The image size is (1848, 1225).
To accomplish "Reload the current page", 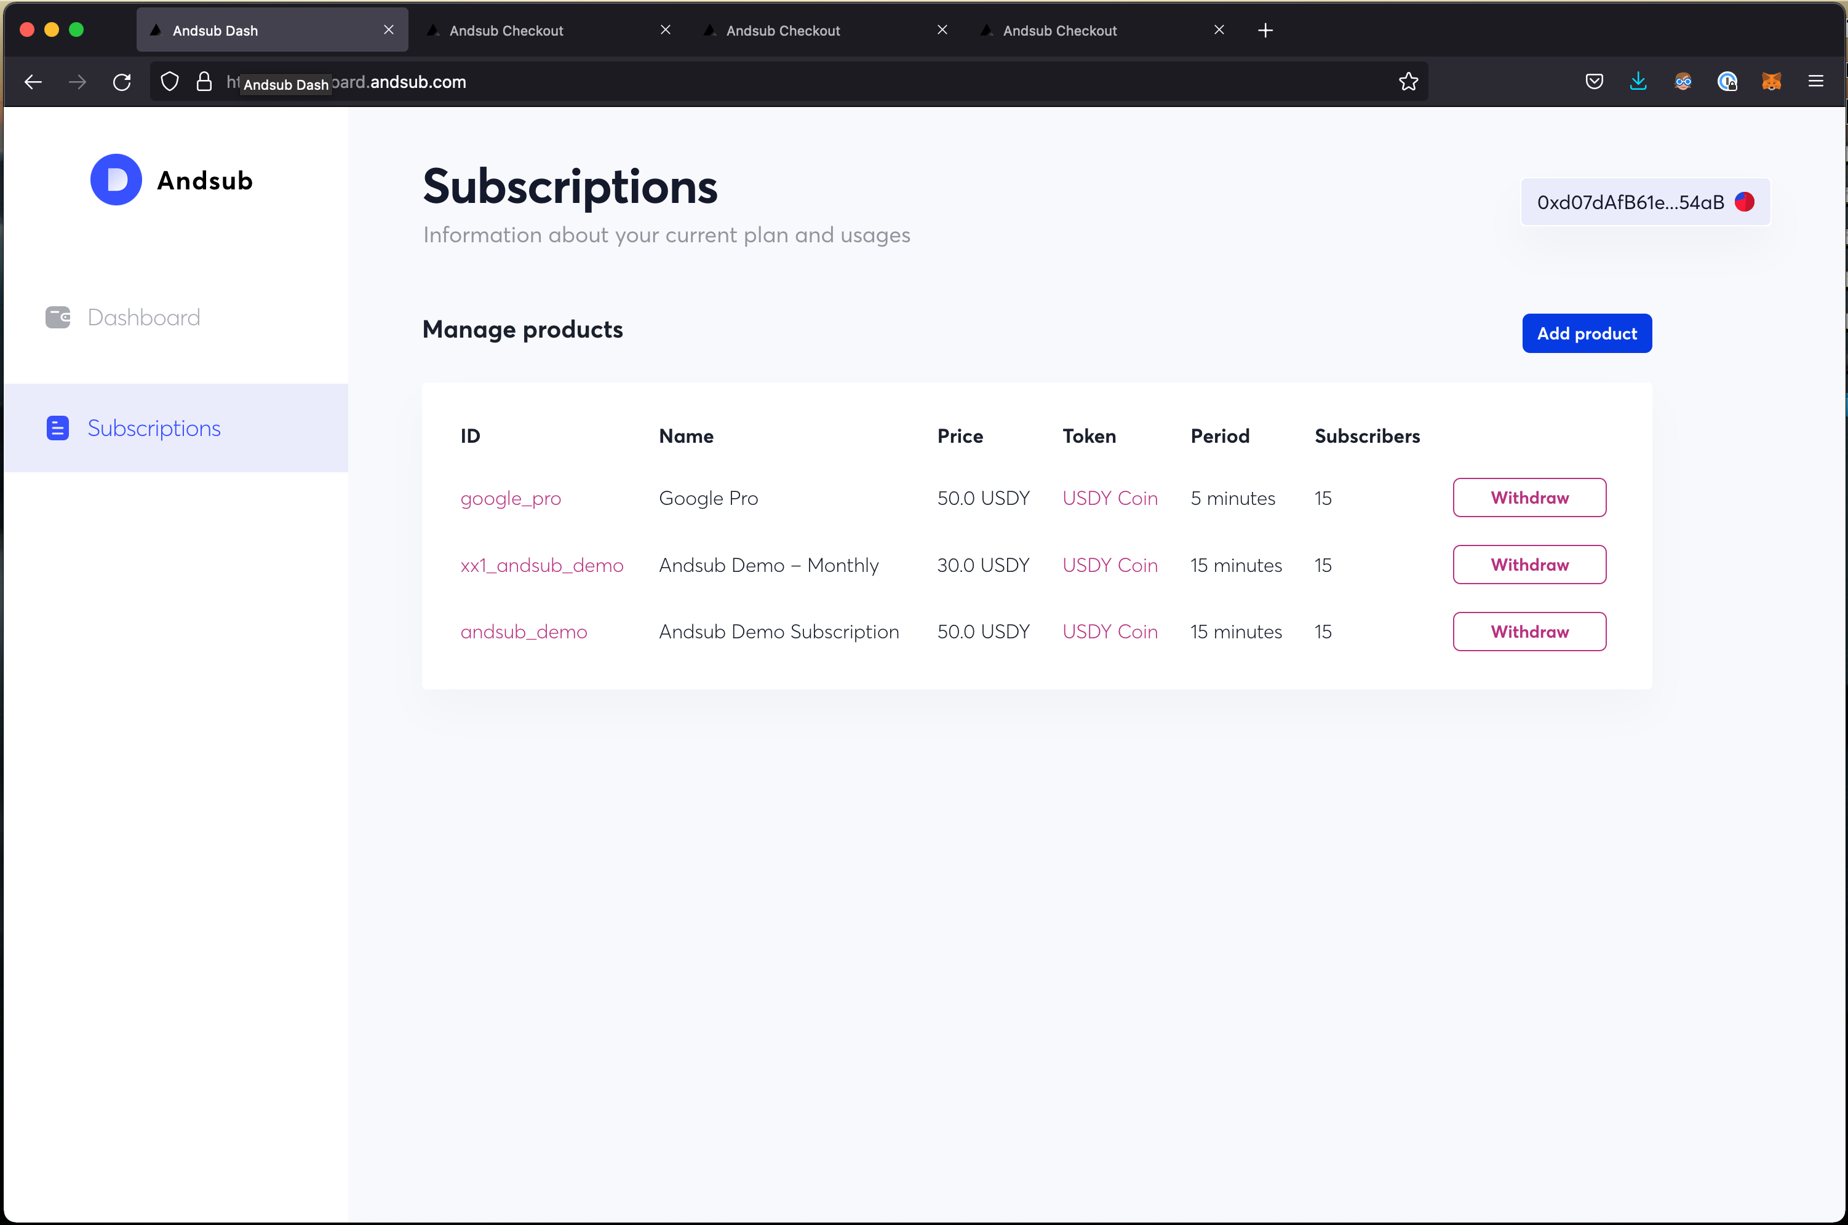I will tap(122, 82).
